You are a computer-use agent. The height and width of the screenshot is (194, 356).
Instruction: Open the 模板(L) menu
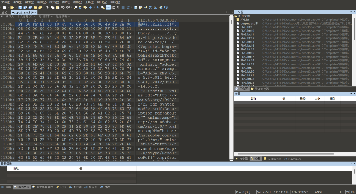(x=77, y=2)
